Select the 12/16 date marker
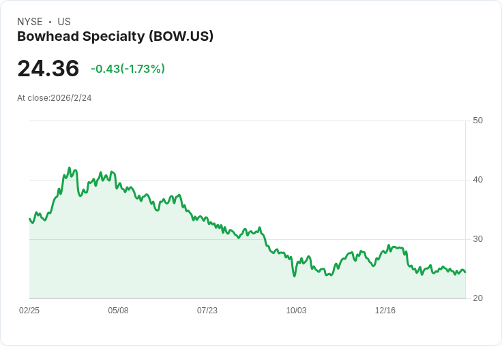This screenshot has width=502, height=346. 385,311
